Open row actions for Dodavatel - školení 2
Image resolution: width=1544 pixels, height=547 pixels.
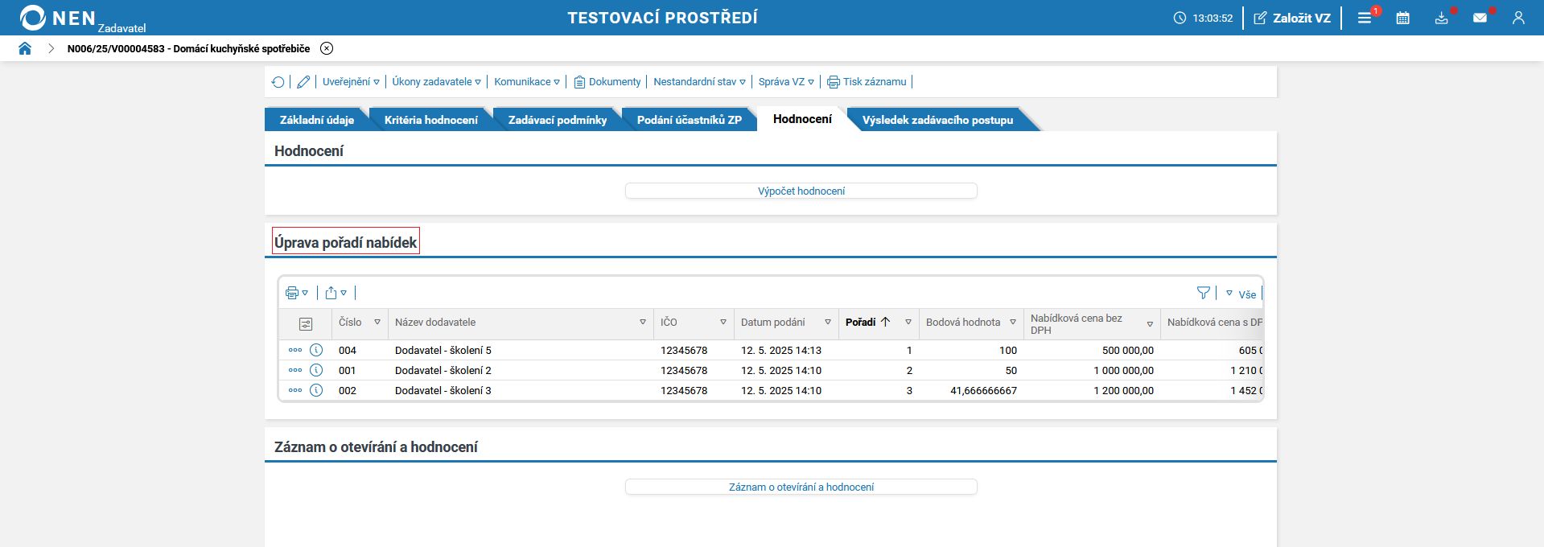(295, 370)
